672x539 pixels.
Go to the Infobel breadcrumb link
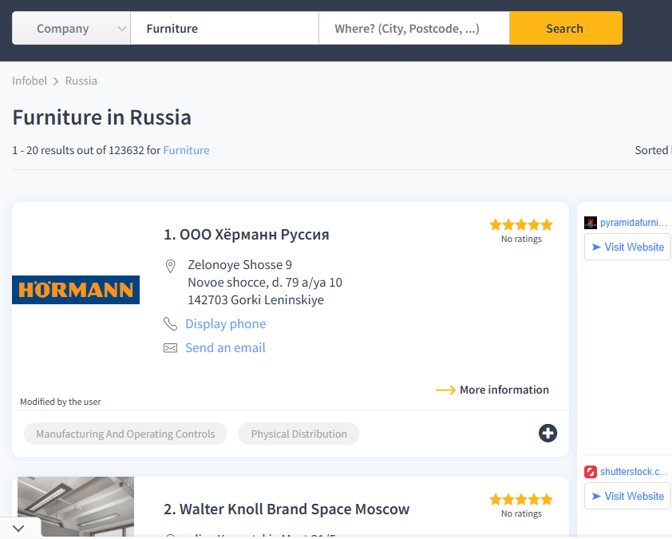30,81
